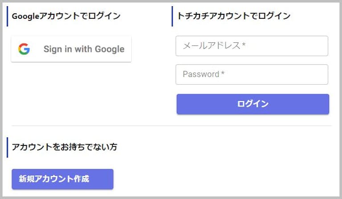342x199 pixels.
Task: Submit with the ログイン button
Action: 252,104
